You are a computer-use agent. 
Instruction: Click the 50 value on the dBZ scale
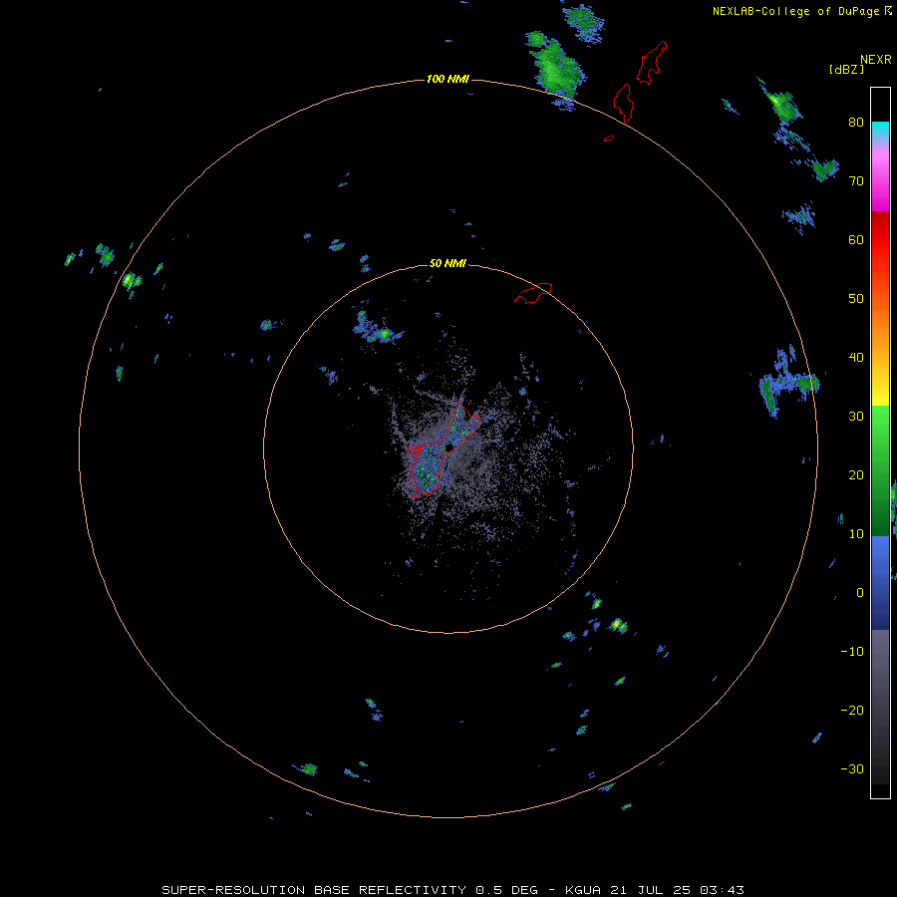(x=856, y=299)
